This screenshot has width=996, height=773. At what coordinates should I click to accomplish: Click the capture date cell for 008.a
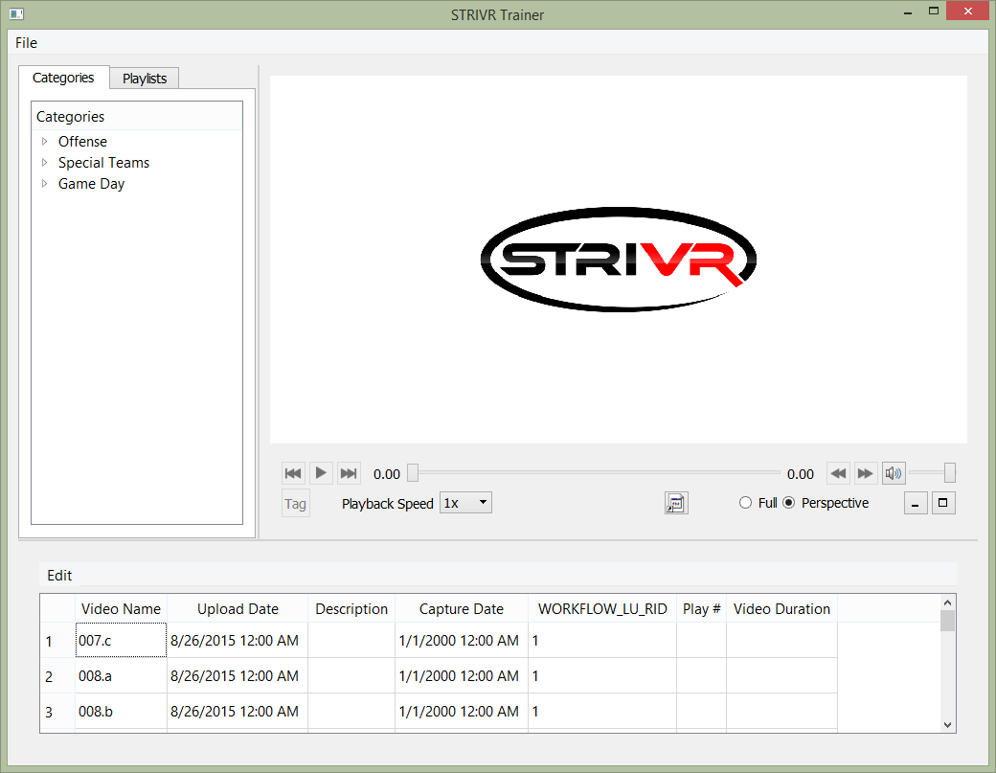[462, 676]
